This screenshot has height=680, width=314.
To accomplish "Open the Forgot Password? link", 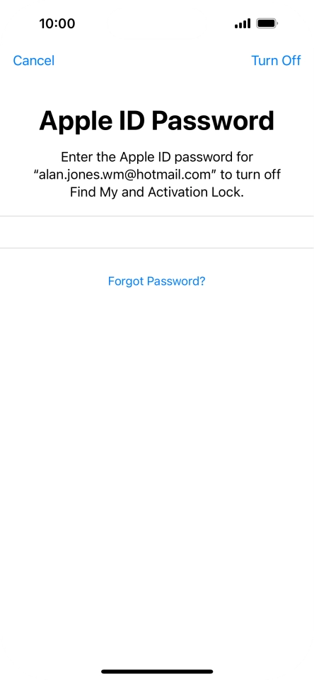I will click(156, 281).
